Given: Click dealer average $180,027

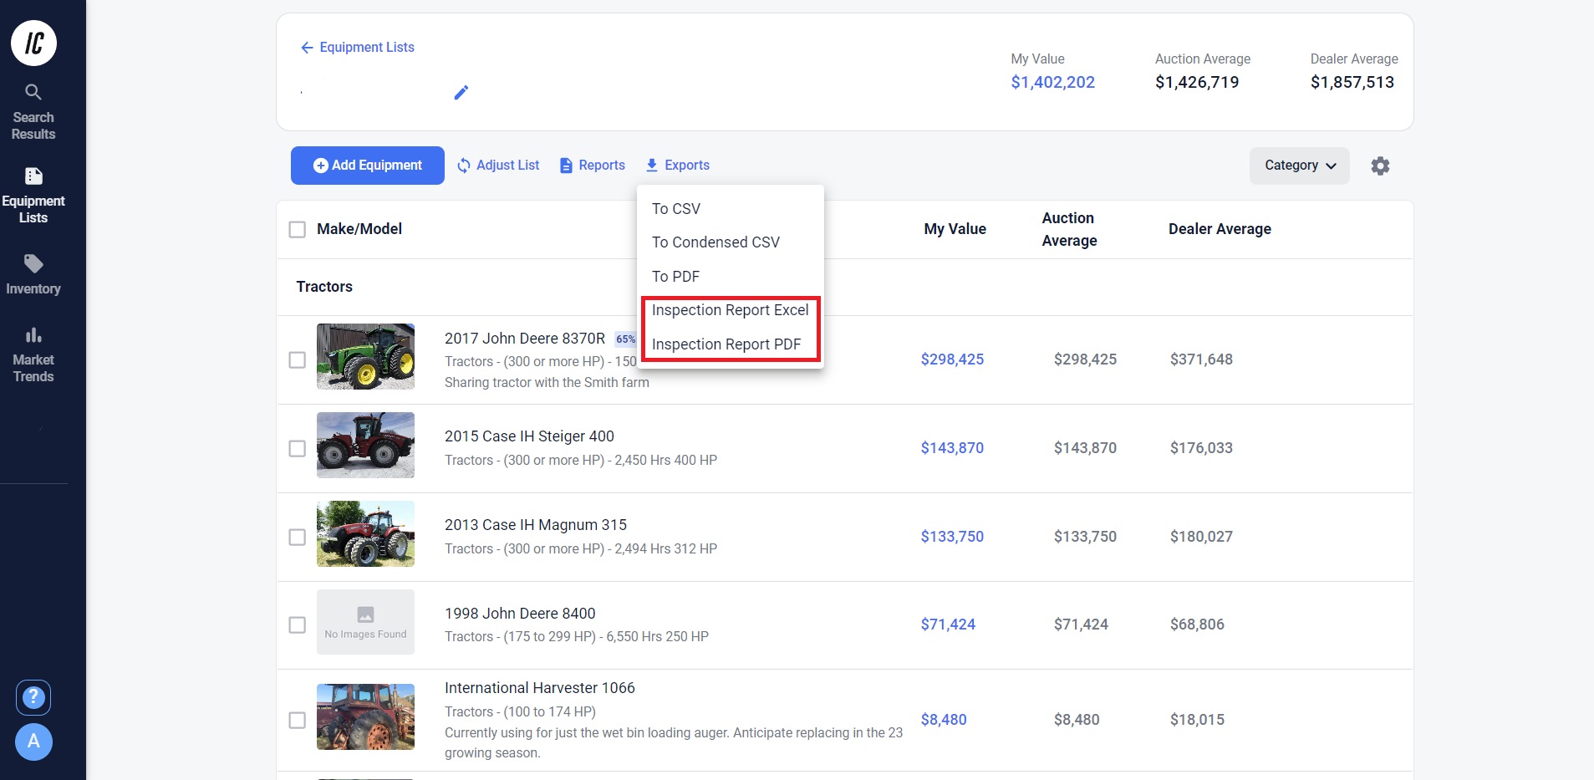Looking at the screenshot, I should pyautogui.click(x=1201, y=537).
